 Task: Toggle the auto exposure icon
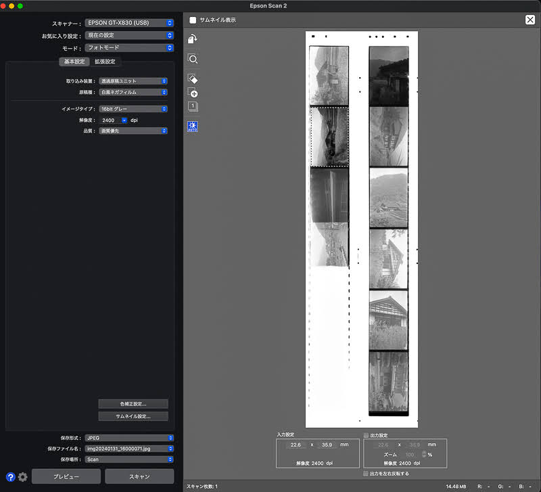pyautogui.click(x=193, y=127)
